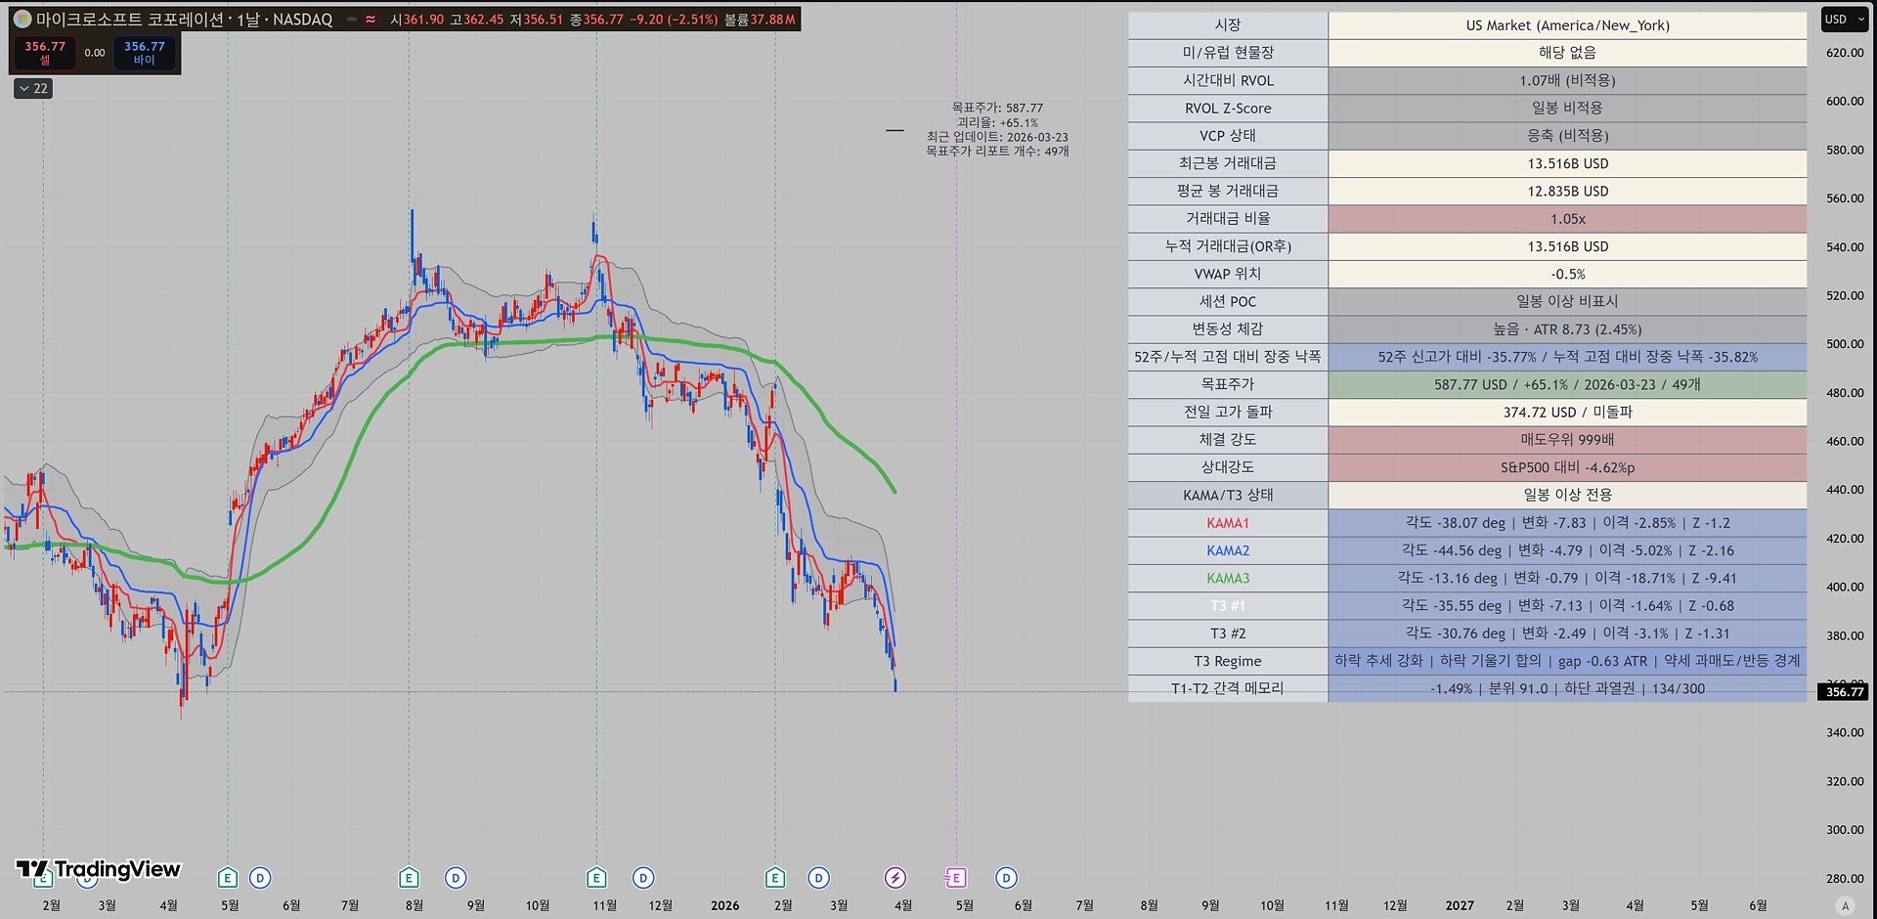This screenshot has width=1877, height=919.
Task: Toggle auto scale with the A button
Action: pos(1845,905)
